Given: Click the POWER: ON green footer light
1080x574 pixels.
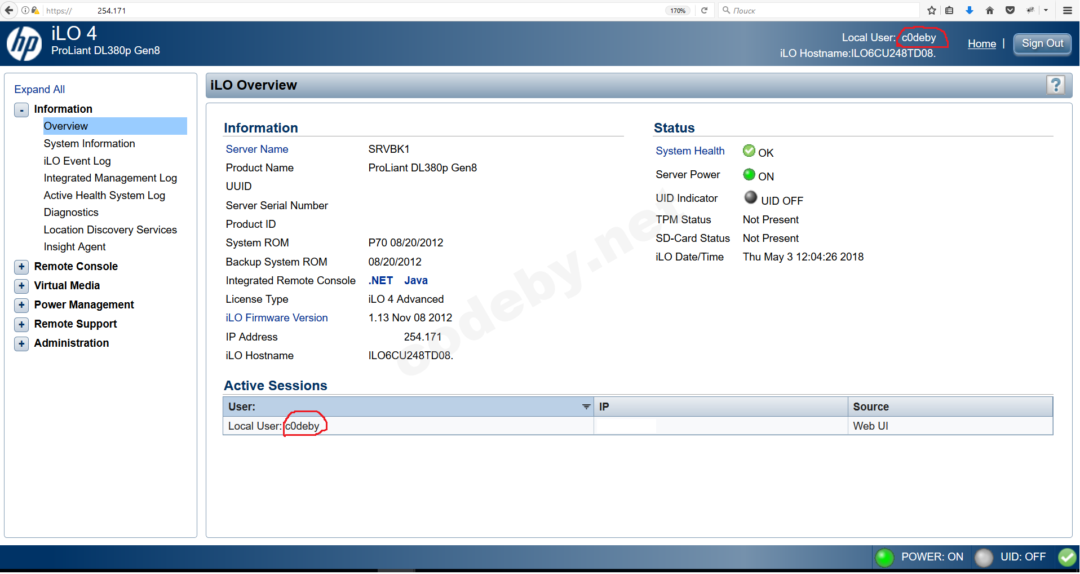Looking at the screenshot, I should click(885, 557).
